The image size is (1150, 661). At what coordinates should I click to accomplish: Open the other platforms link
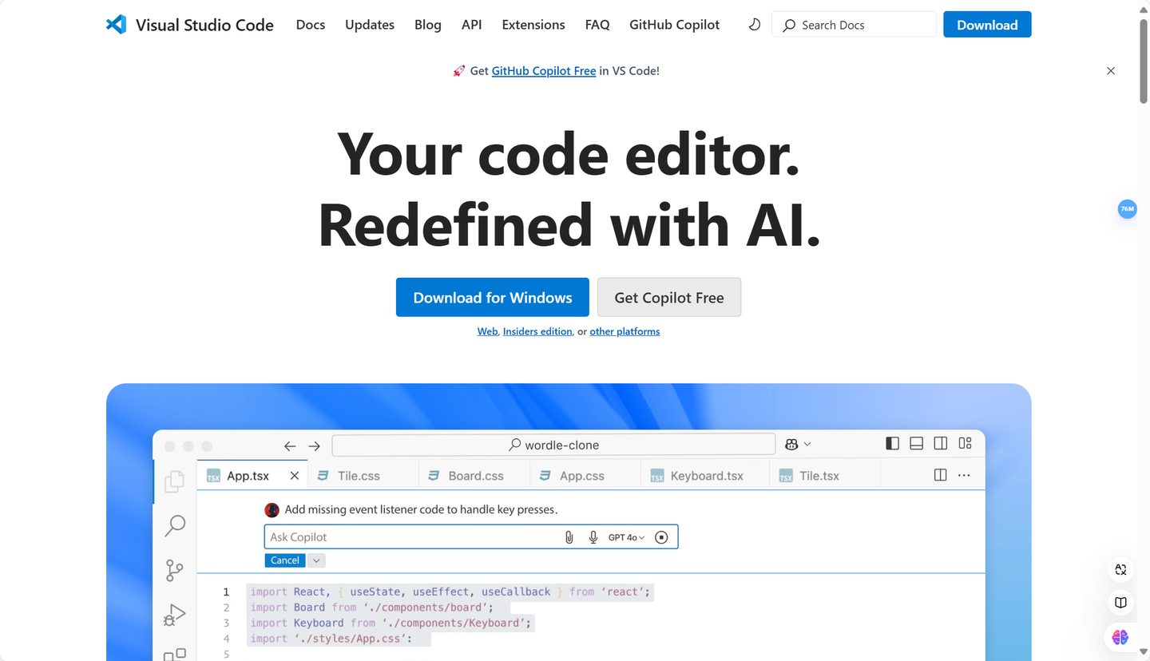tap(625, 331)
